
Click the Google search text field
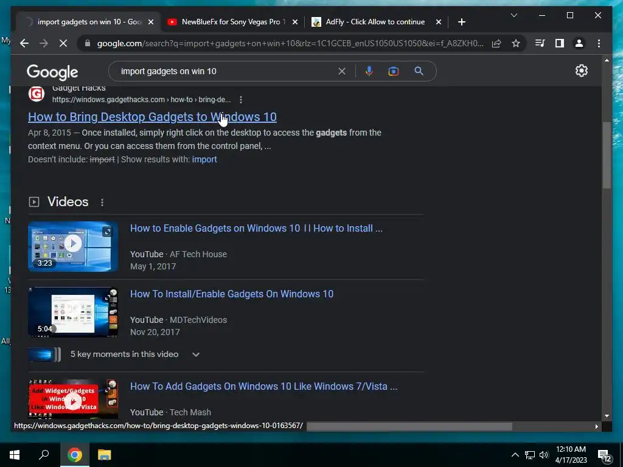tap(226, 71)
